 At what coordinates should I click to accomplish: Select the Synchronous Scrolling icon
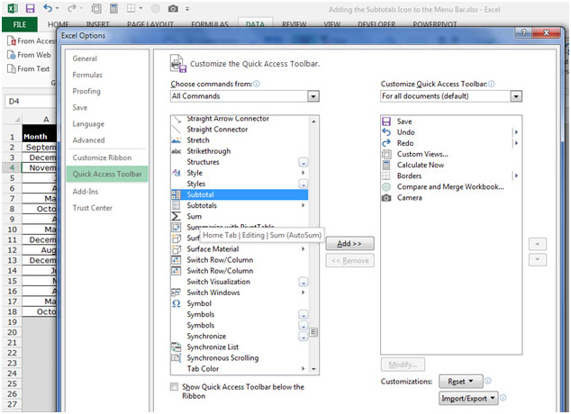click(x=177, y=357)
